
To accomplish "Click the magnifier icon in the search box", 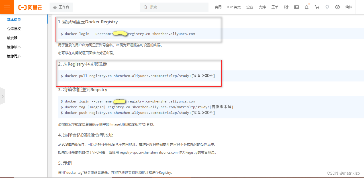I will [x=146, y=7].
